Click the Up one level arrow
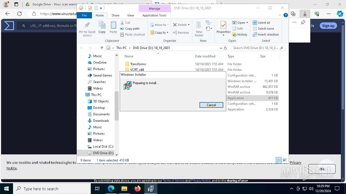This screenshot has width=346, height=194. [x=102, y=48]
